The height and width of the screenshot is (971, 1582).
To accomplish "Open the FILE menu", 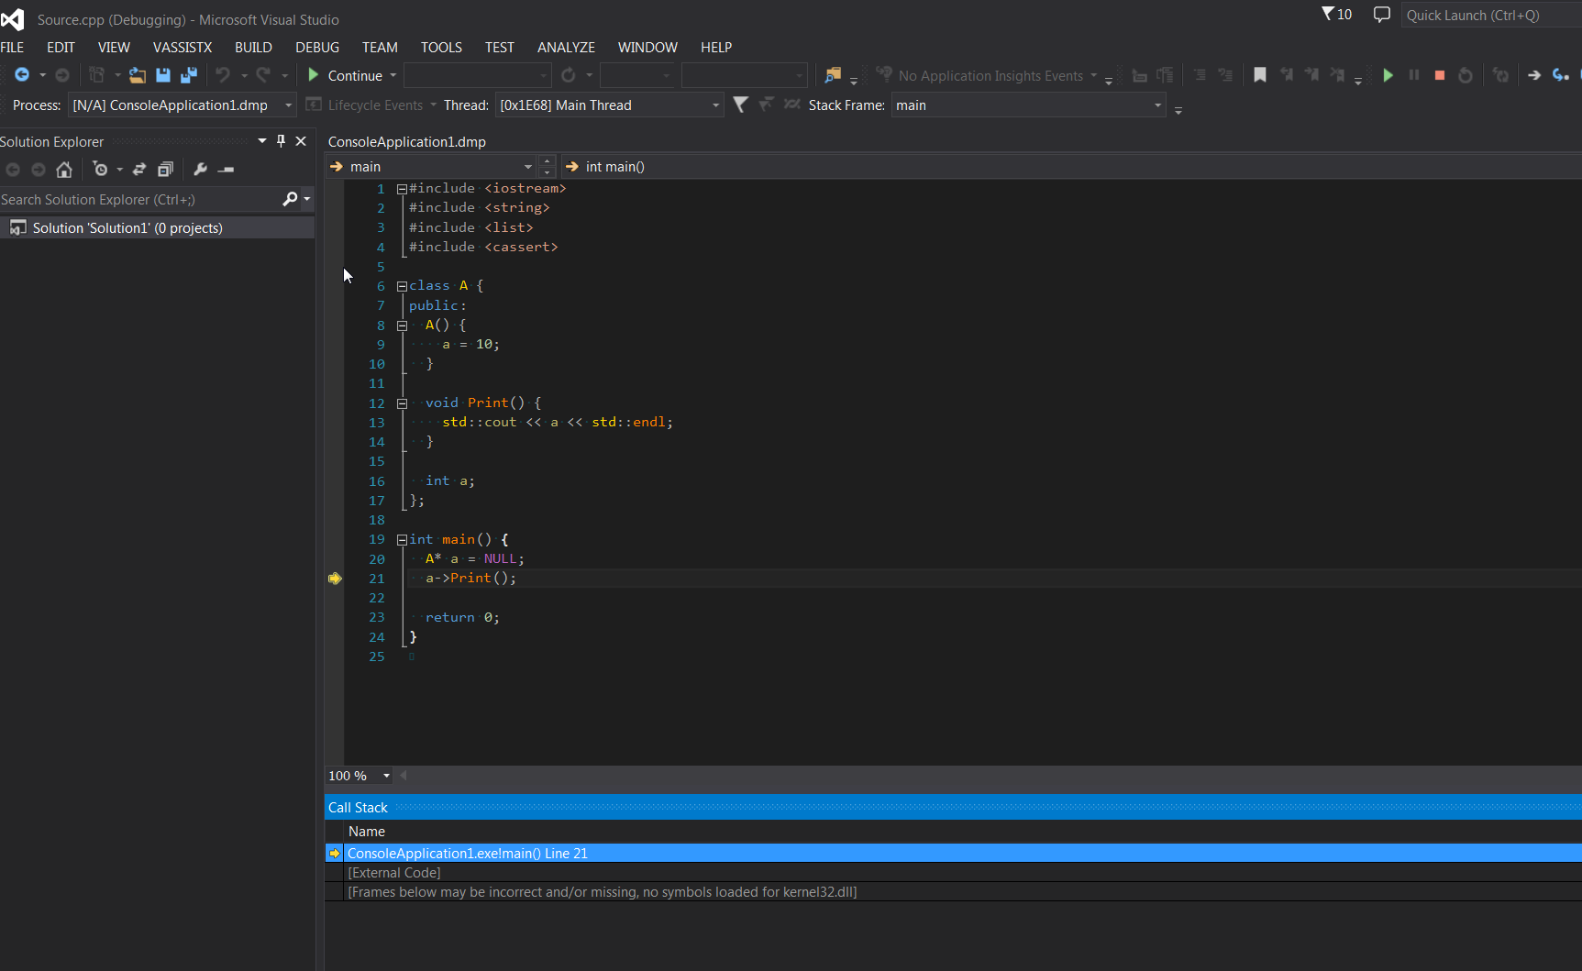I will pos(13,47).
